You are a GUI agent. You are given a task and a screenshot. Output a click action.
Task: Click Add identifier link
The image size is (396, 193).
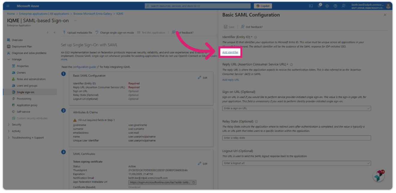pyautogui.click(x=230, y=52)
